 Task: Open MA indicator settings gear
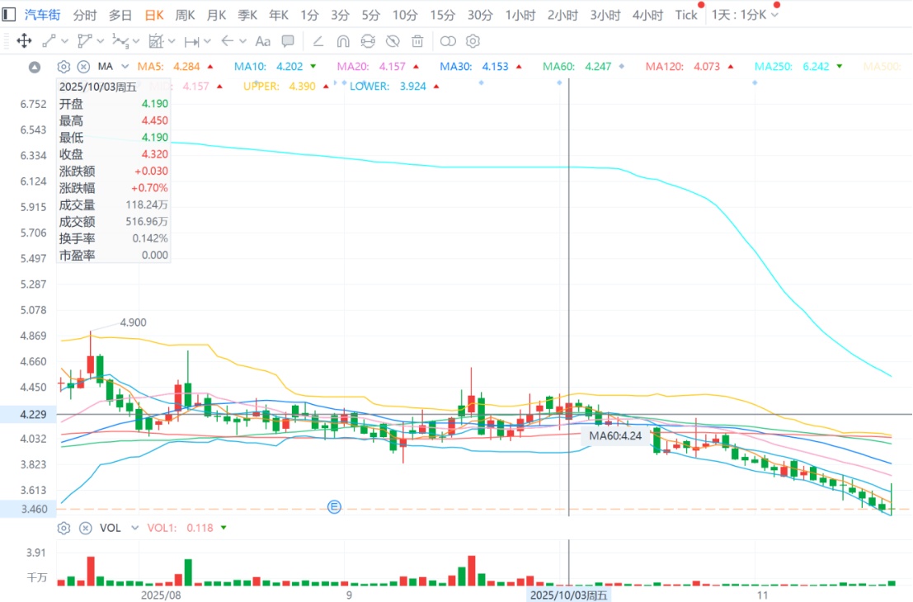click(64, 67)
